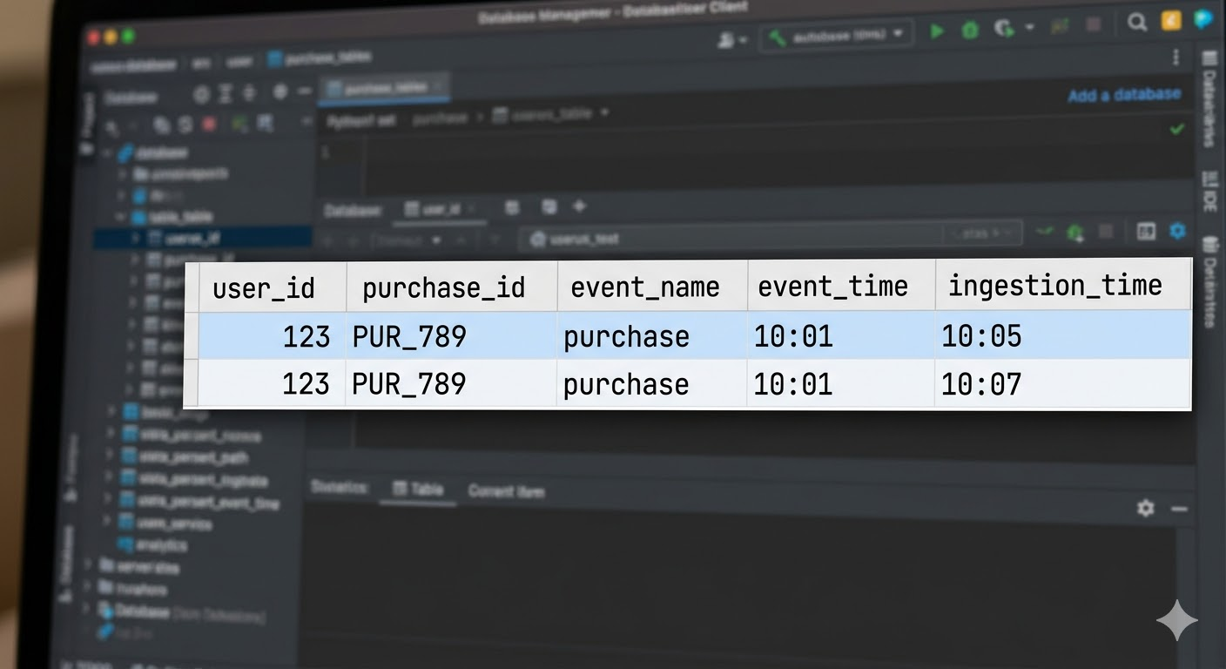The image size is (1226, 669).
Task: Click the orange square icon in top toolbar
Action: [1171, 22]
